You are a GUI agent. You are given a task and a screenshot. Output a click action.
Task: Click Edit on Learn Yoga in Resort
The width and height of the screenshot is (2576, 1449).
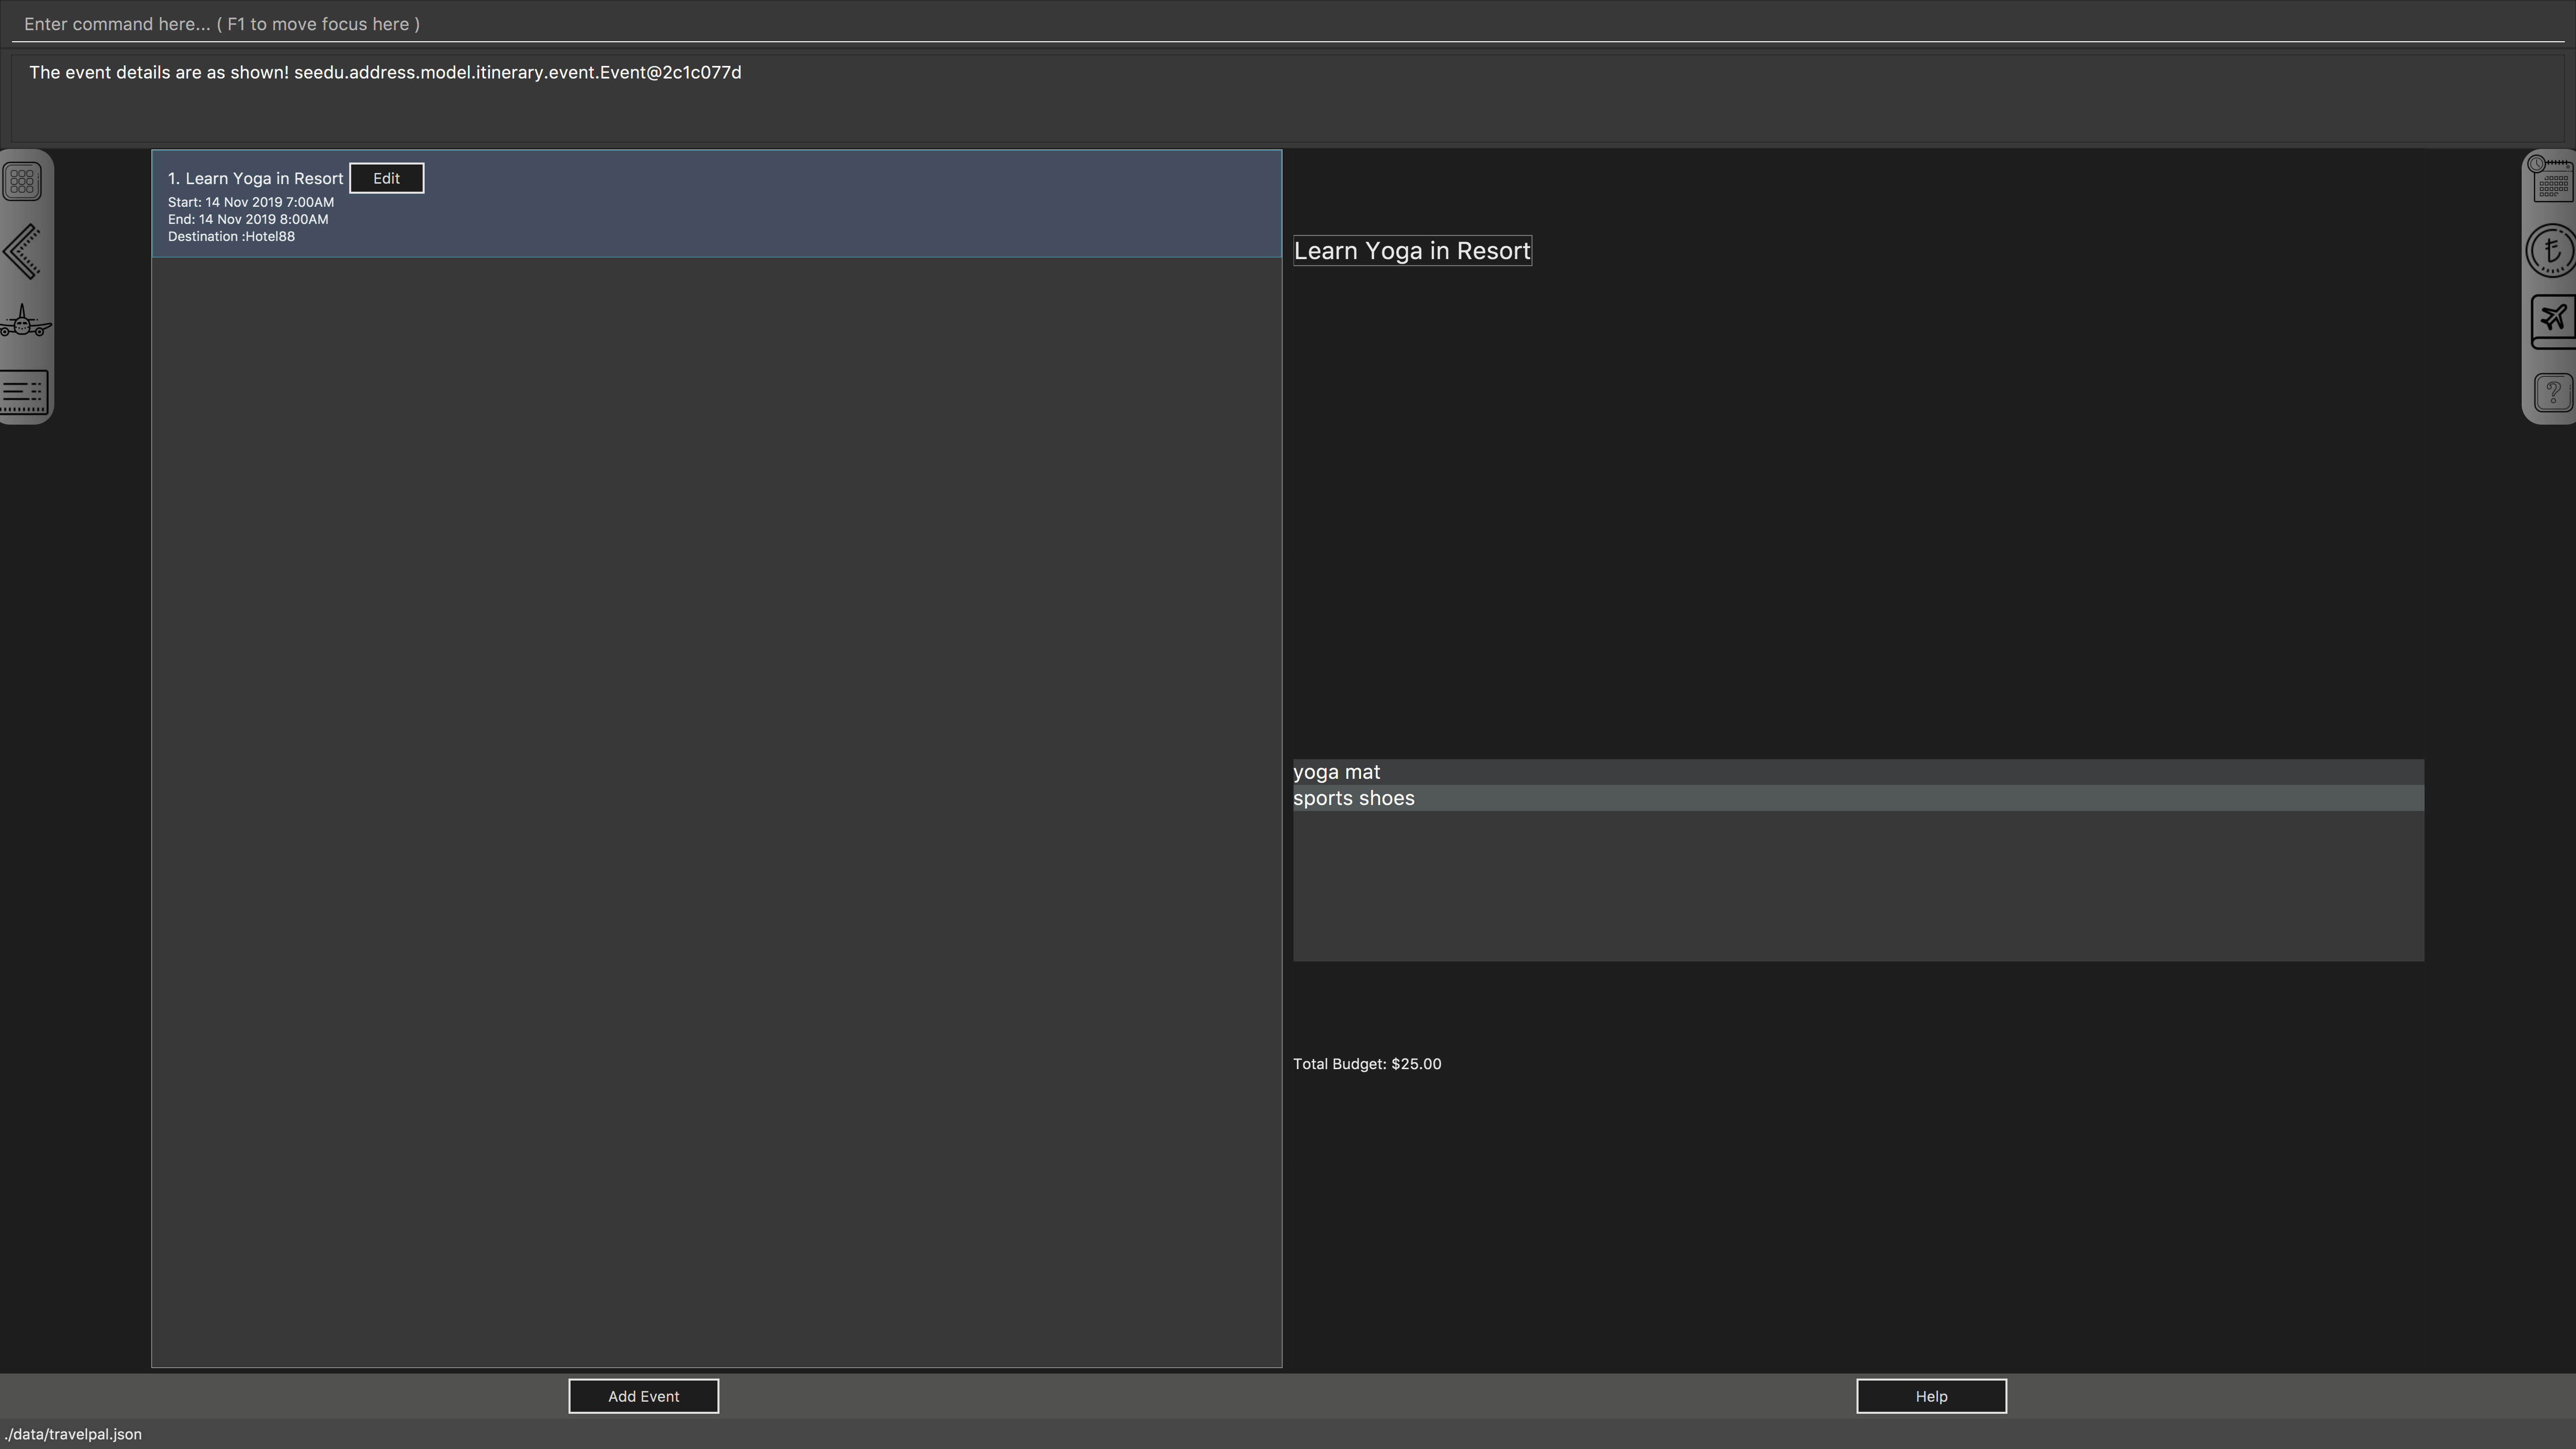386,178
